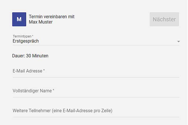Viewport: 188px width, 125px height.
Task: Click underline below E-Mail Adresse field
Action: [x=96, y=77]
